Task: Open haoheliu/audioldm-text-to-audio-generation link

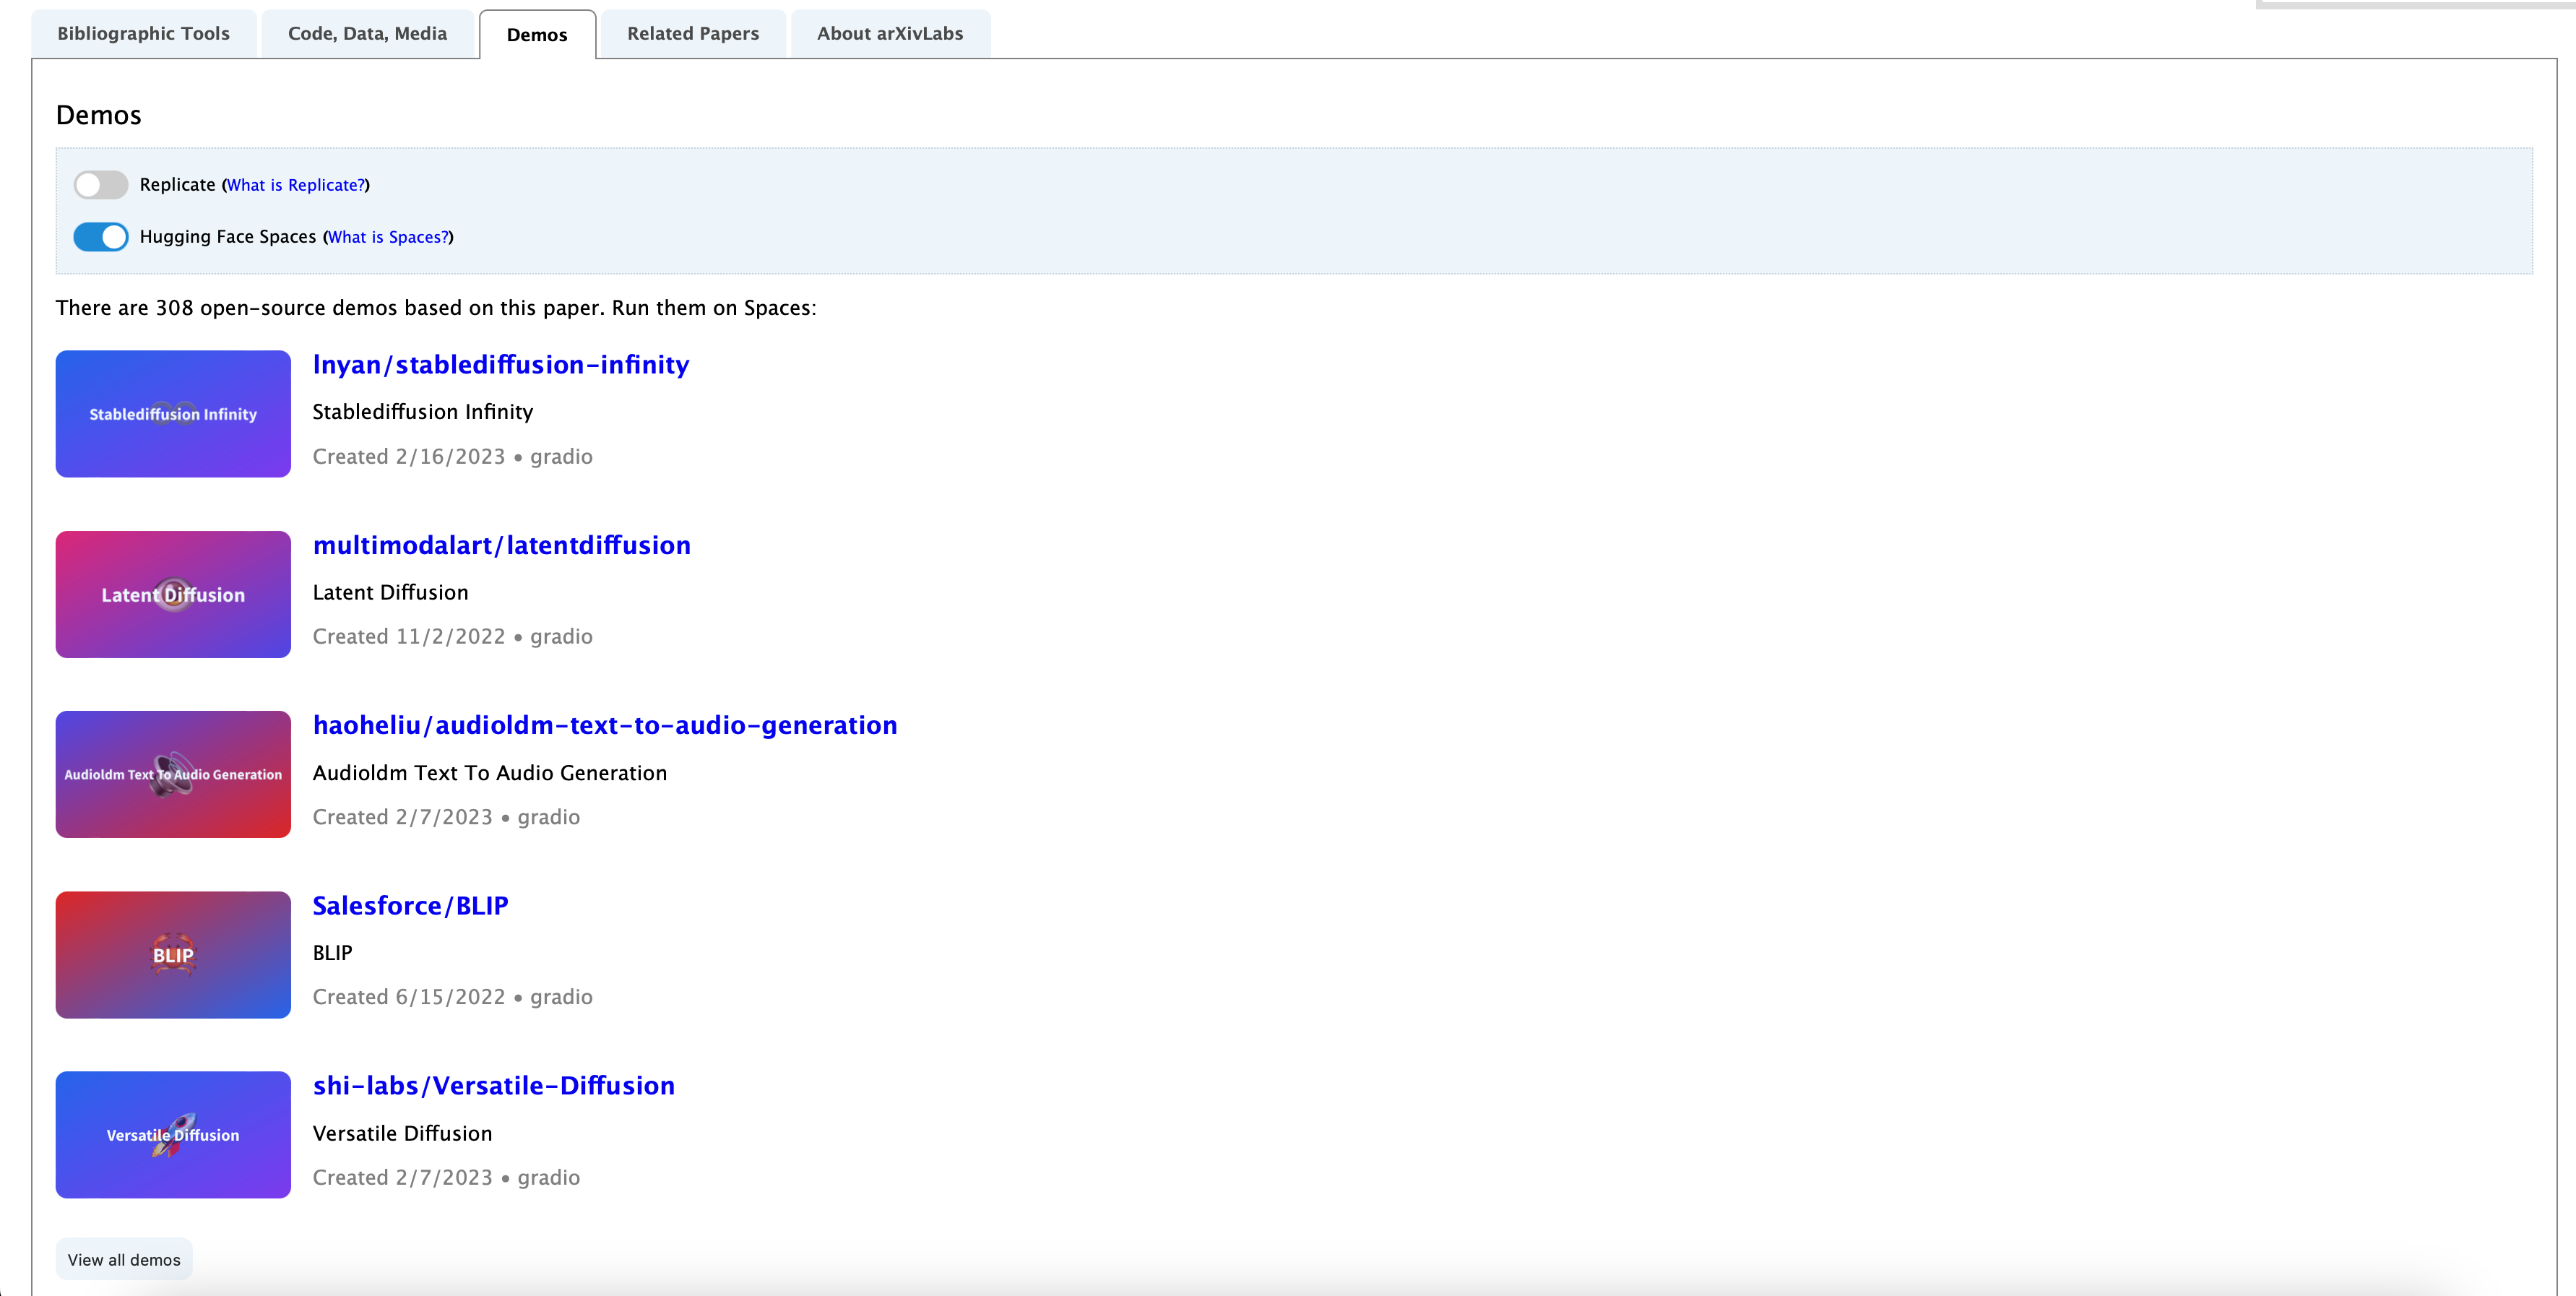Action: pos(605,725)
